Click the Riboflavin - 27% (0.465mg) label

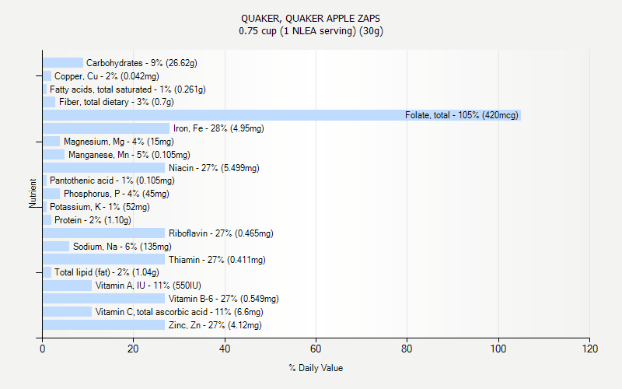221,233
